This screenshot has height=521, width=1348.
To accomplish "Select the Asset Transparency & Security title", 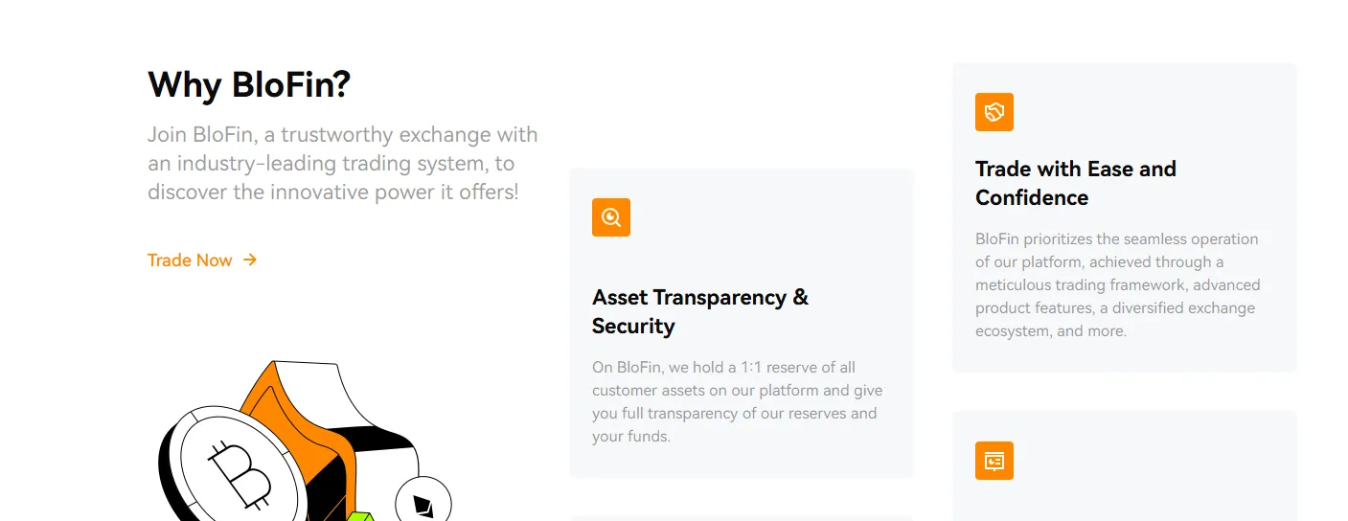I will click(x=700, y=311).
